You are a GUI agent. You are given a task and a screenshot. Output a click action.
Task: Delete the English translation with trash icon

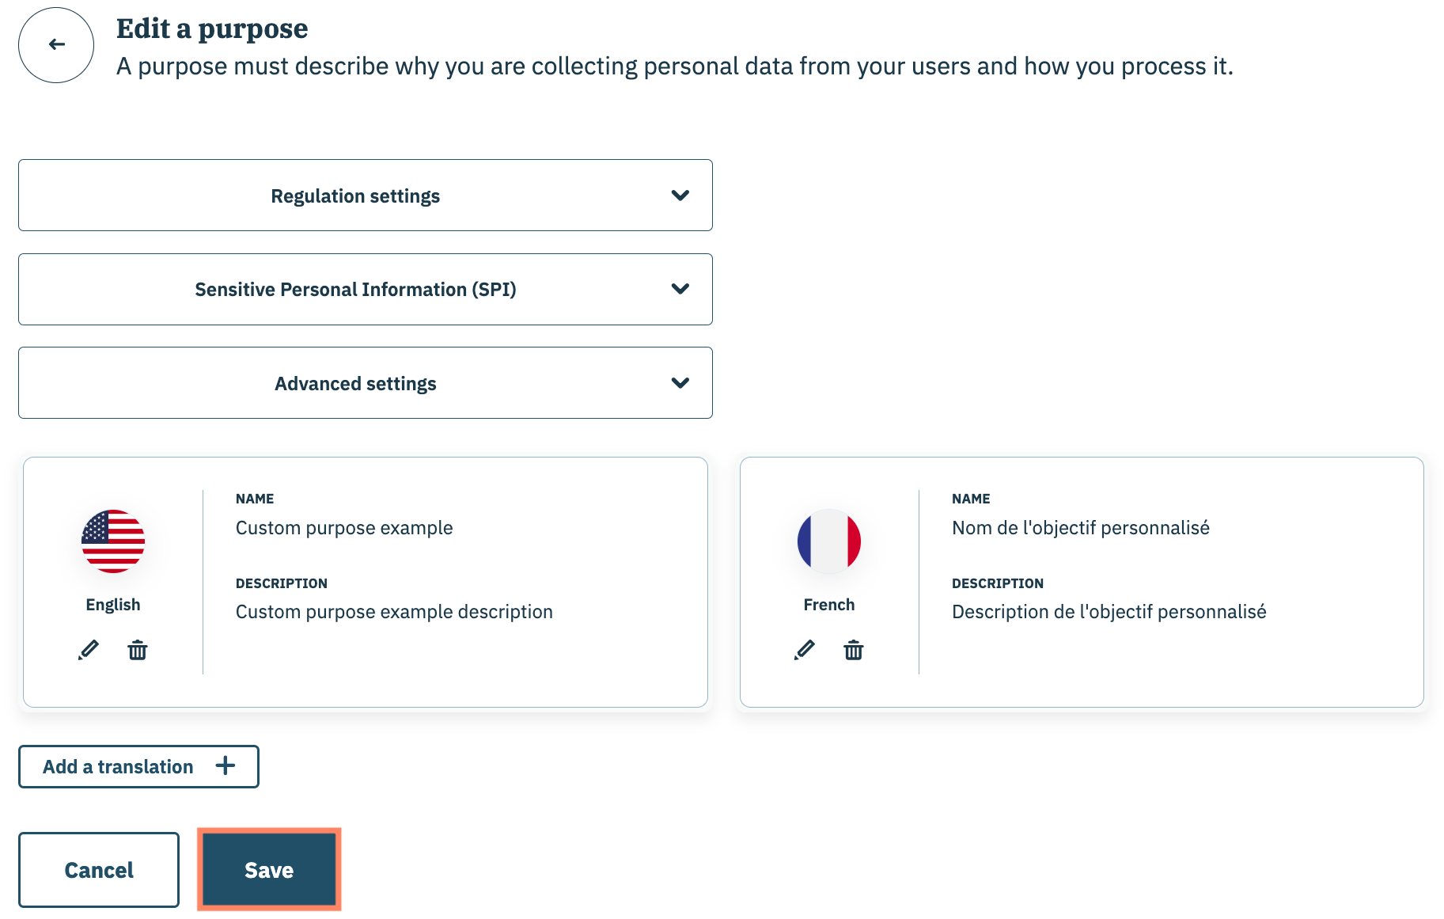[x=138, y=650]
